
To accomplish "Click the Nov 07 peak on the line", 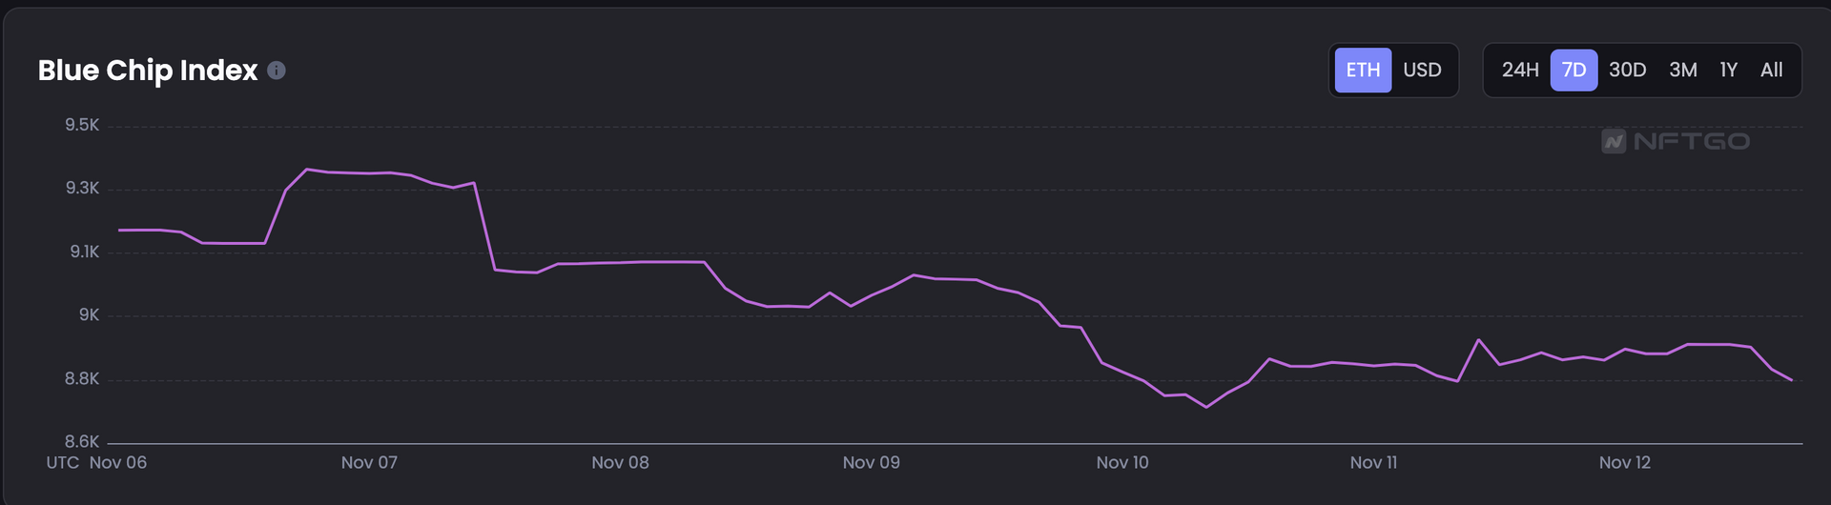I will [306, 170].
